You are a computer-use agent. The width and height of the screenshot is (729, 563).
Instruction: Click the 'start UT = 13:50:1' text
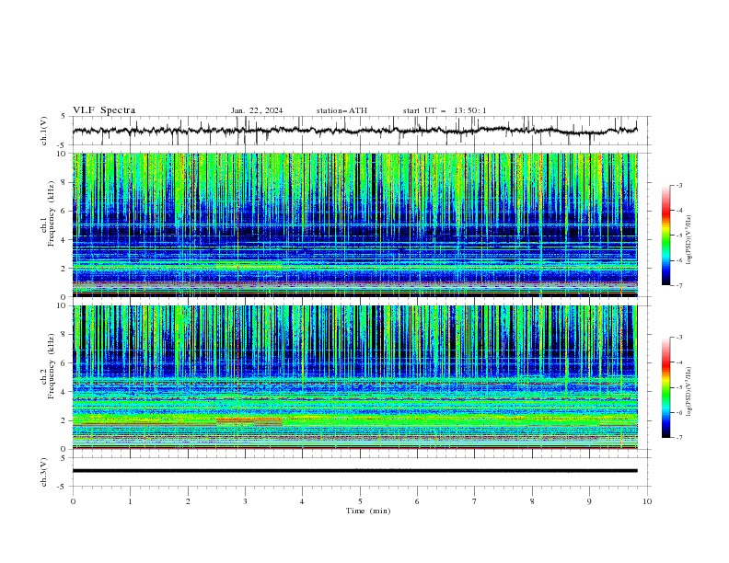[445, 110]
